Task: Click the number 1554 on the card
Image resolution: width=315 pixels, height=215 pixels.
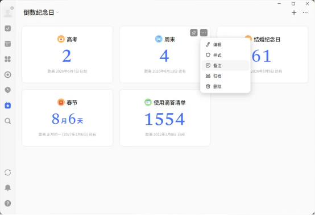Action: [165, 119]
